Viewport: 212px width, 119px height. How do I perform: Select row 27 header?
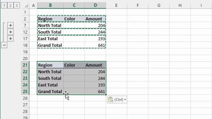pos(25,105)
